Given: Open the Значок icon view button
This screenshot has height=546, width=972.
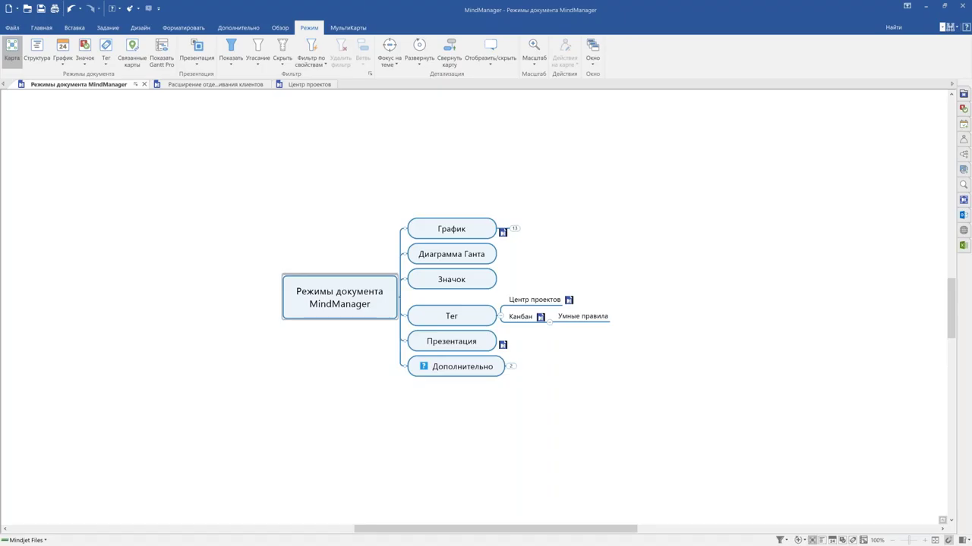Looking at the screenshot, I should [x=85, y=50].
